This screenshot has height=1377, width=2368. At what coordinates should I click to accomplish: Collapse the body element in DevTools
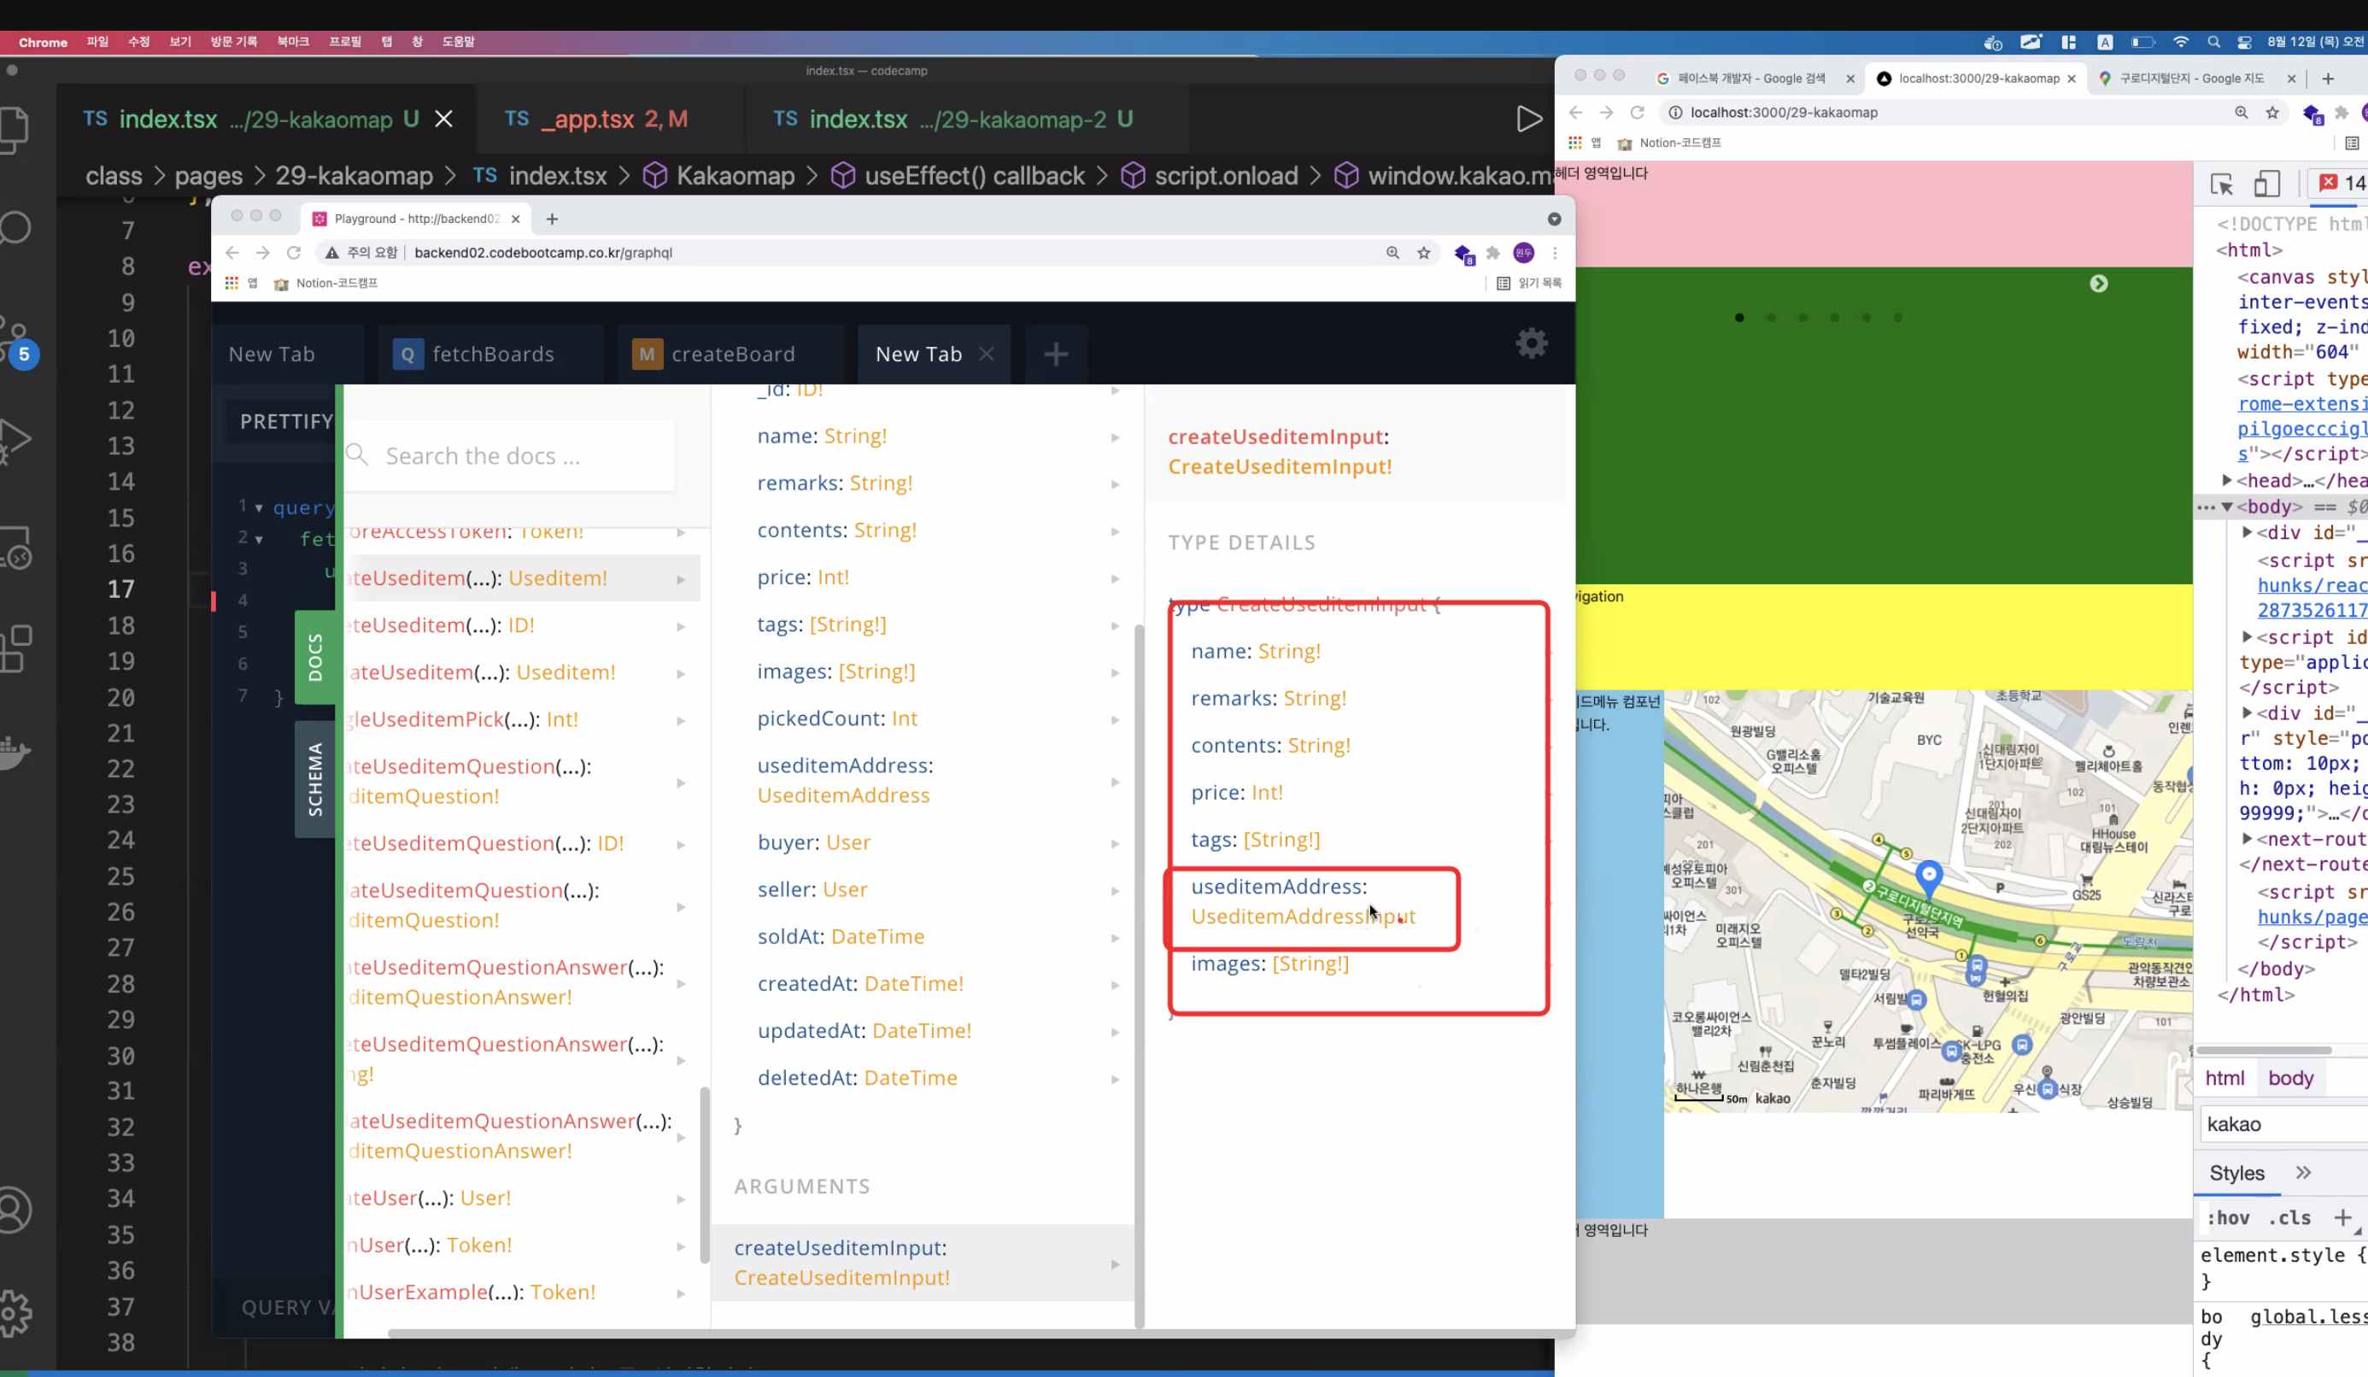point(2226,507)
